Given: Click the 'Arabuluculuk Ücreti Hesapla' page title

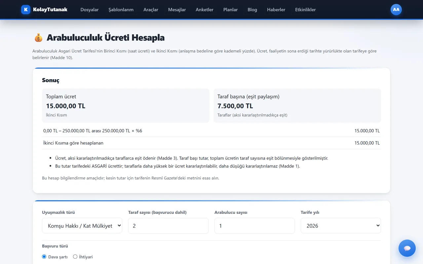Looking at the screenshot, I should (x=105, y=38).
